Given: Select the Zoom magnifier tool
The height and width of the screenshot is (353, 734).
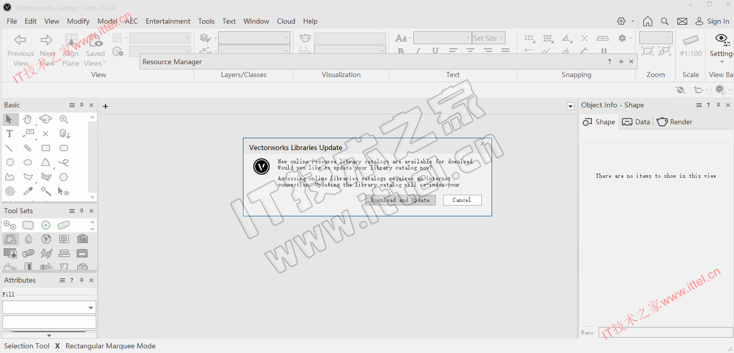Looking at the screenshot, I should [x=64, y=119].
